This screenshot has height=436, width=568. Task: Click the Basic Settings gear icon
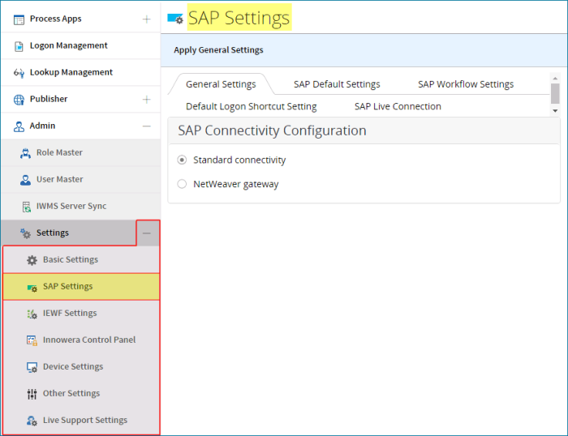tap(32, 260)
